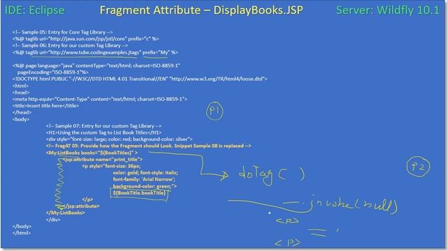Click the 'color: gold; font-style: italic;' line
The image size is (447, 251).
click(146, 173)
